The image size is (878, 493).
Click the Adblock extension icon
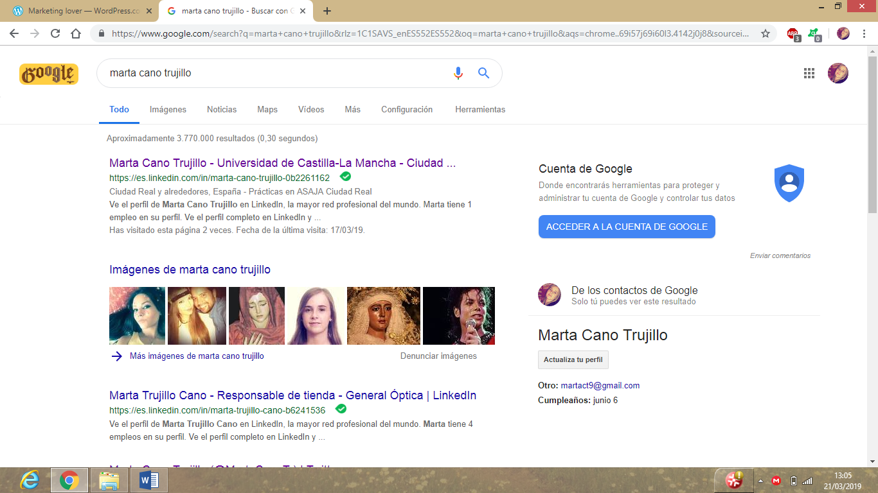point(793,33)
